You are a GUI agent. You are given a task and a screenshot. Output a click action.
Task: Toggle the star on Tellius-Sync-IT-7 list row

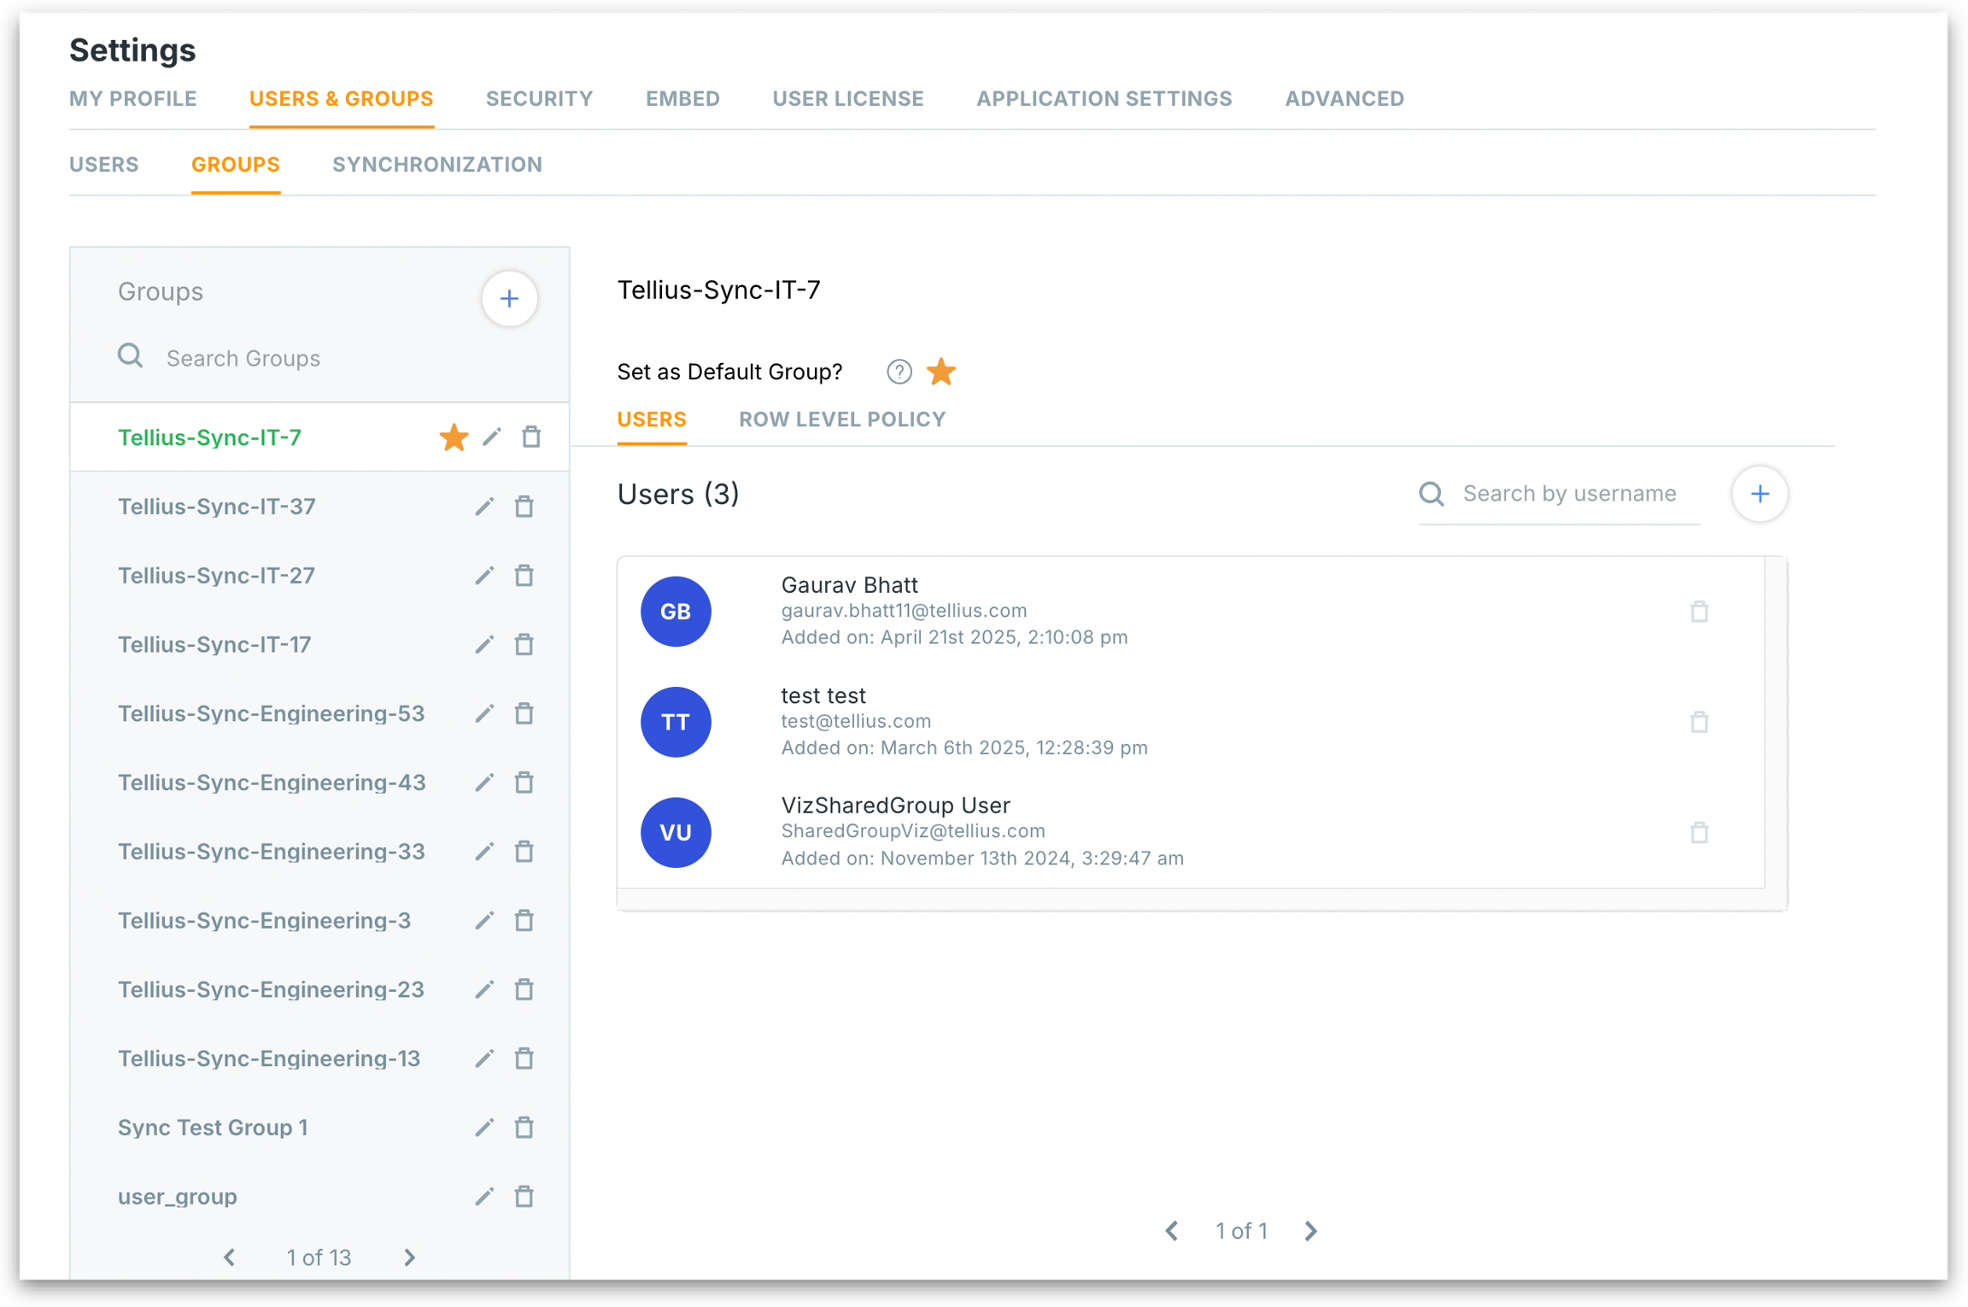point(454,437)
